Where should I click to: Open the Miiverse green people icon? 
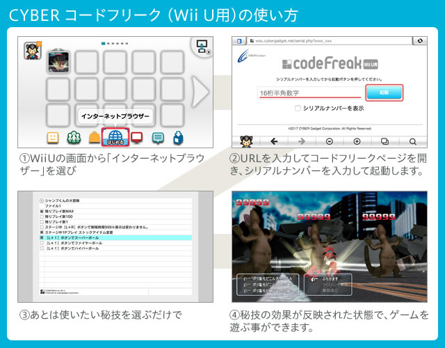tap(74, 138)
